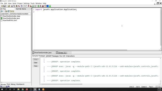Open the All Files filter dropdown

[8, 9]
